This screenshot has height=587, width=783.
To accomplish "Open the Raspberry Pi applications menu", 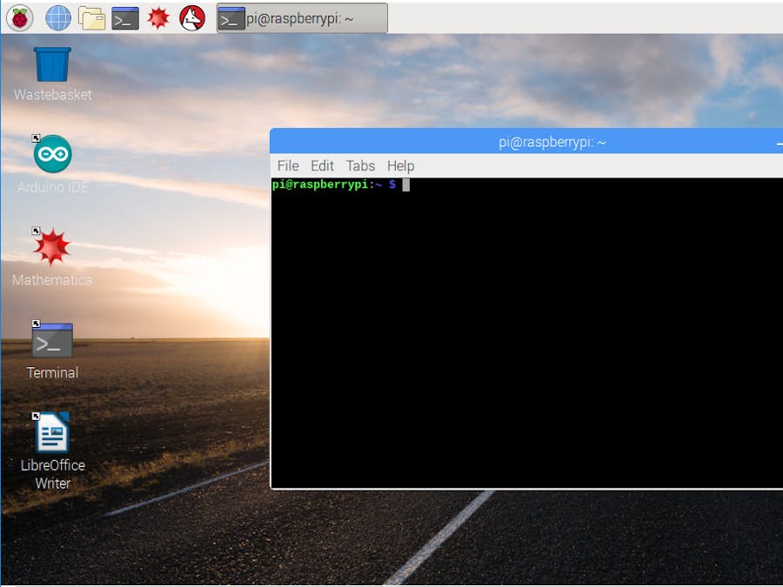I will coord(17,16).
